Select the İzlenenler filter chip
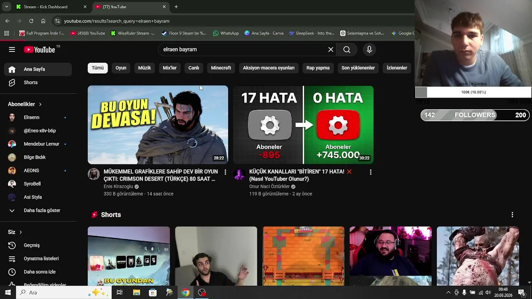 pos(397,68)
